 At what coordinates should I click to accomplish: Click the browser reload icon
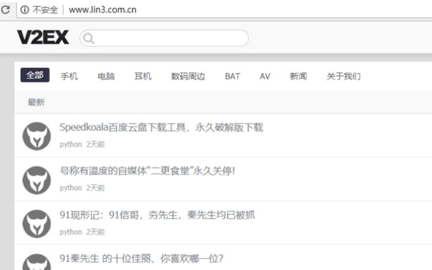tap(5, 10)
